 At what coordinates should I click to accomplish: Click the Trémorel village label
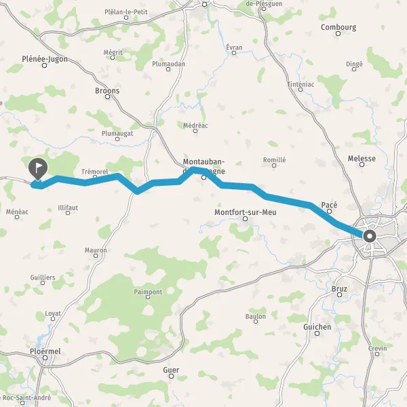point(94,172)
